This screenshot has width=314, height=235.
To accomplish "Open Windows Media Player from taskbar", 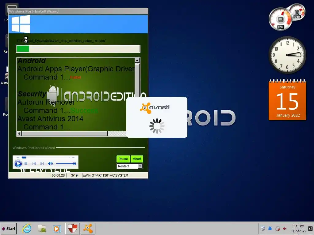I will (57, 229).
